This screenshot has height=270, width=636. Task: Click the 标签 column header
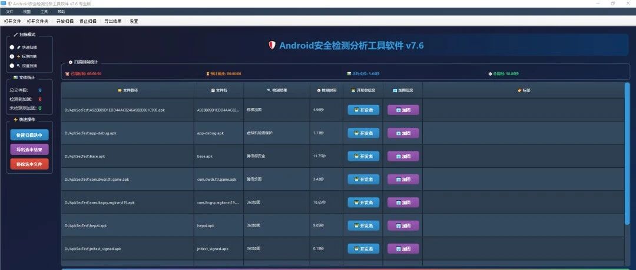point(524,90)
